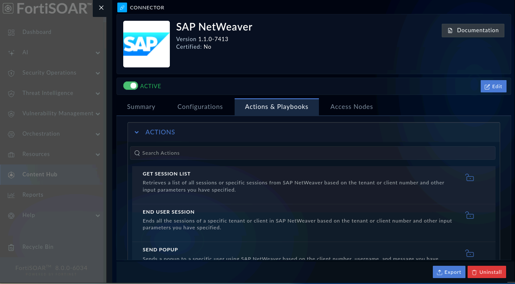Click lock icon for Send Popup action
This screenshot has width=515, height=284.
tap(469, 253)
